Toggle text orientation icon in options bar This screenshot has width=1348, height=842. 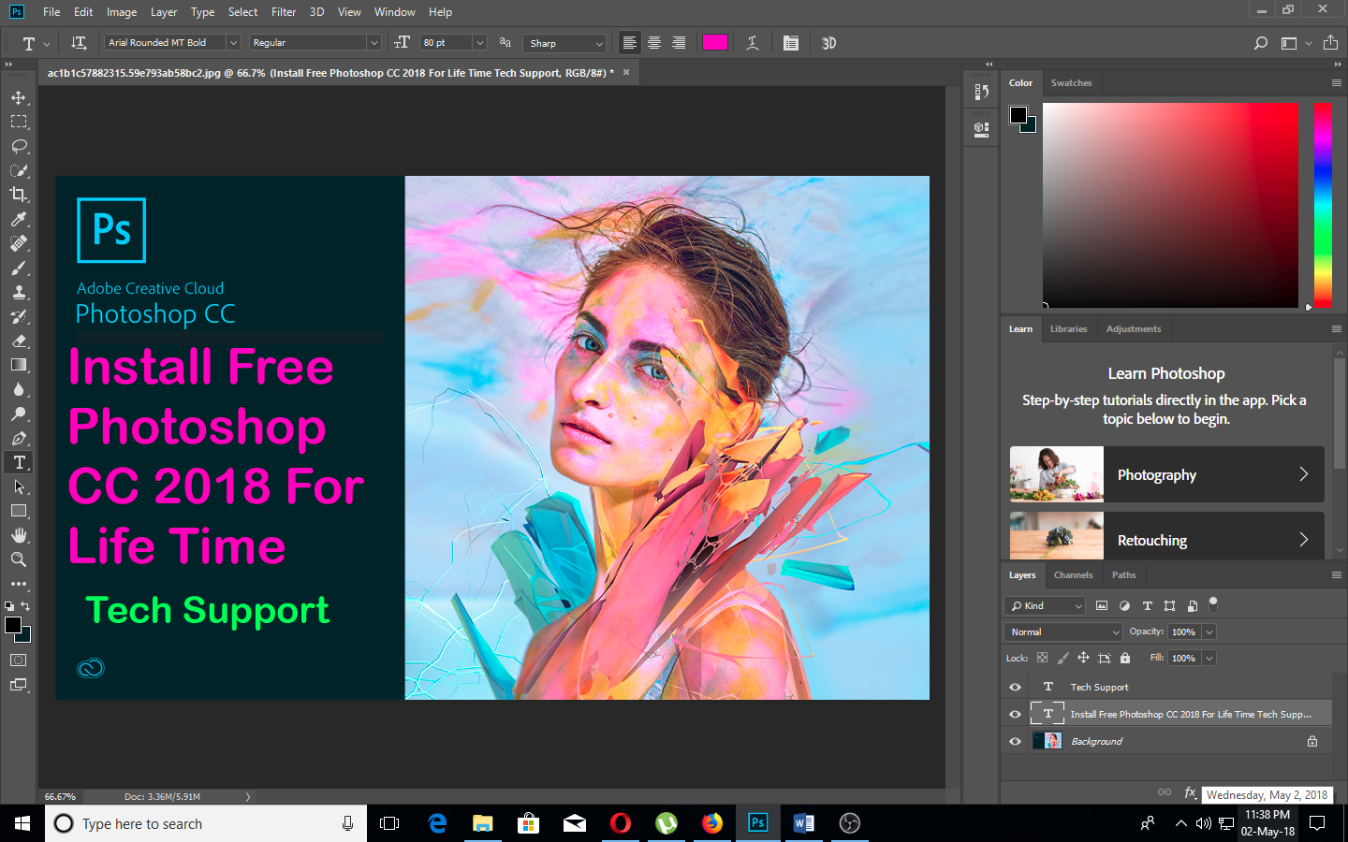[79, 43]
